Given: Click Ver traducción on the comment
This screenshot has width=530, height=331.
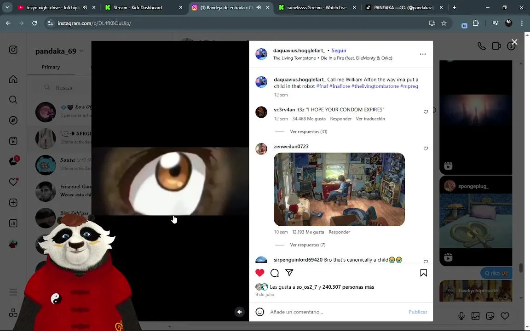Looking at the screenshot, I should (370, 119).
